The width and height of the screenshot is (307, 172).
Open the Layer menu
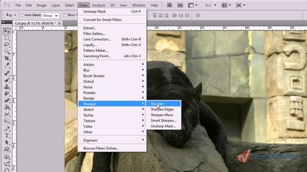pyautogui.click(x=56, y=5)
